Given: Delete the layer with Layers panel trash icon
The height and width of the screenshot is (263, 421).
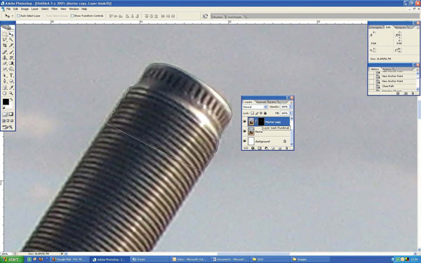Looking at the screenshot, I should (x=287, y=148).
